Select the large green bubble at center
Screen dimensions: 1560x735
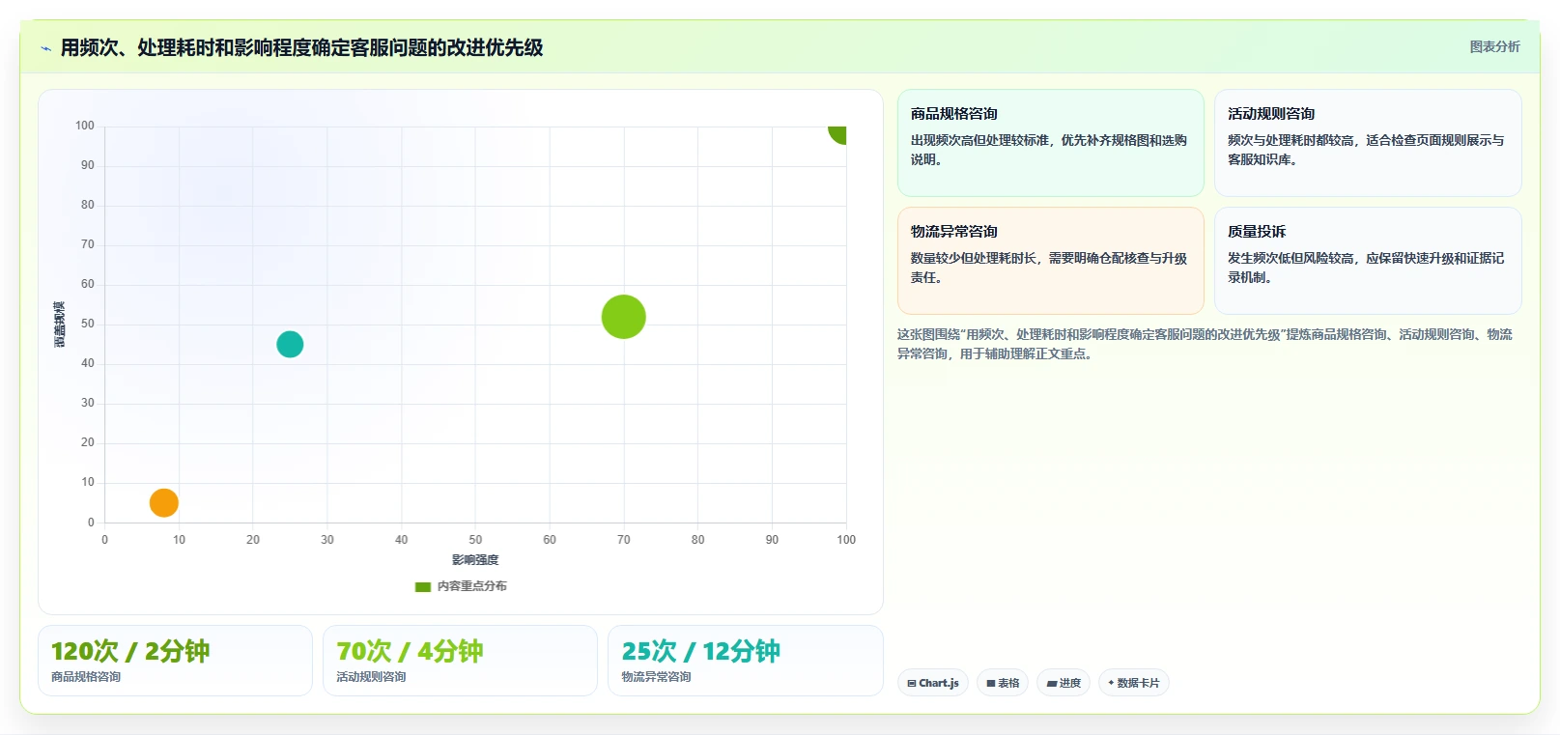click(x=624, y=317)
